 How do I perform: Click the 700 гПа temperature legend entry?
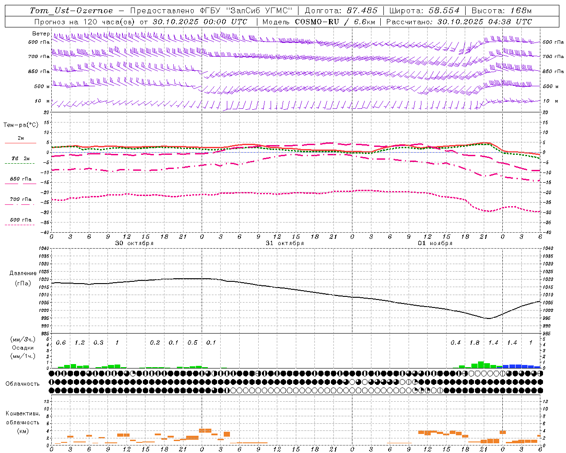21,200
